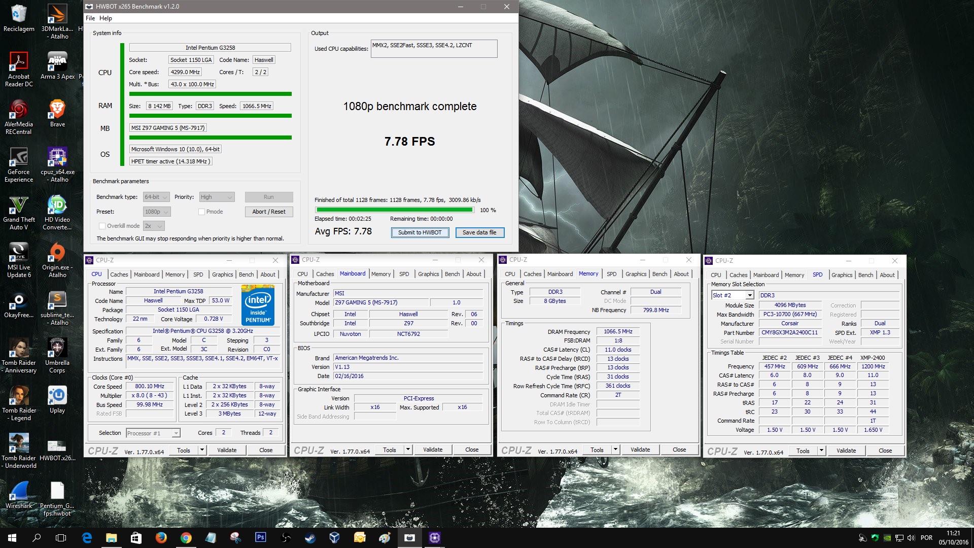Open the CPU-Z taskbar icon
The image size is (974, 548).
click(x=435, y=537)
